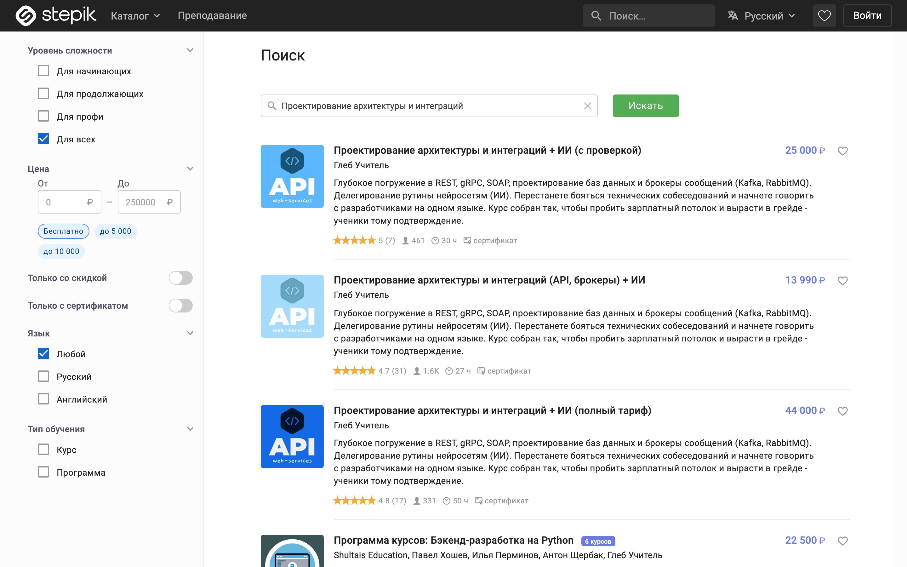This screenshot has width=907, height=567.
Task: Collapse the 'Тип обучения' filter section
Action: (191, 429)
